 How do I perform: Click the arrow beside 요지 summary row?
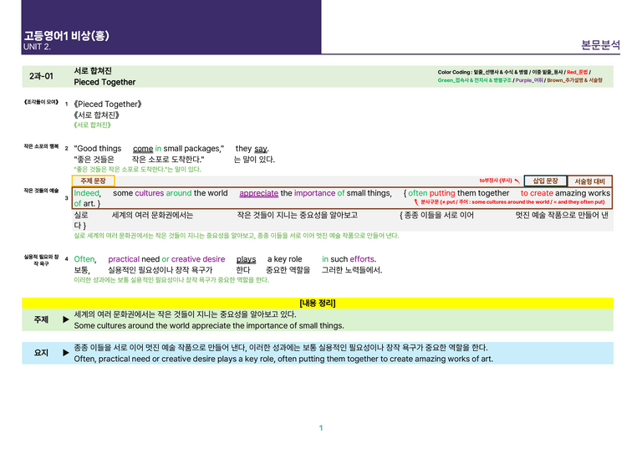pyautogui.click(x=65, y=353)
